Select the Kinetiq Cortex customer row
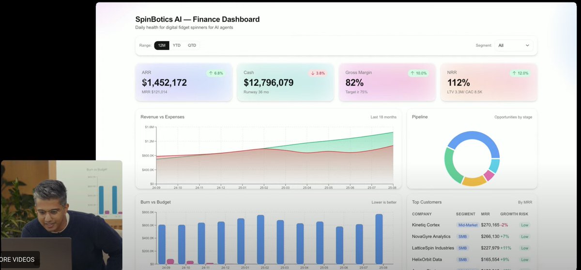The image size is (581, 270). point(472,225)
